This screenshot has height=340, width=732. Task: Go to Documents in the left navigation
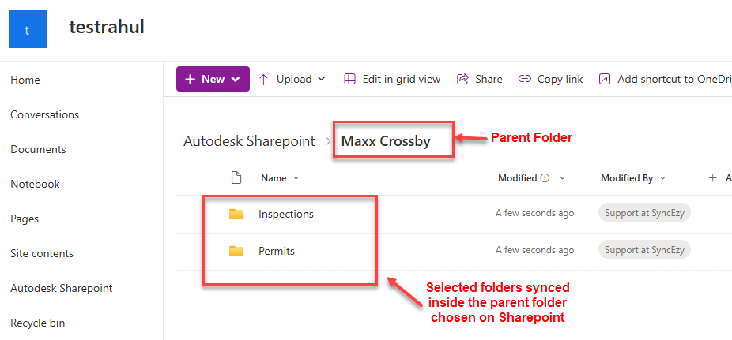(x=38, y=149)
